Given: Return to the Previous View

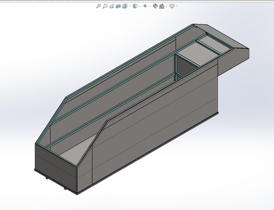Looking at the screenshot, I should pos(112,6).
